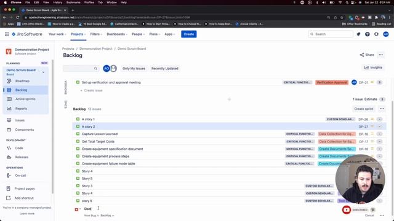Open the Chrome Bookmarks menu
This screenshot has width=394, height=221.
tap(73, 2)
